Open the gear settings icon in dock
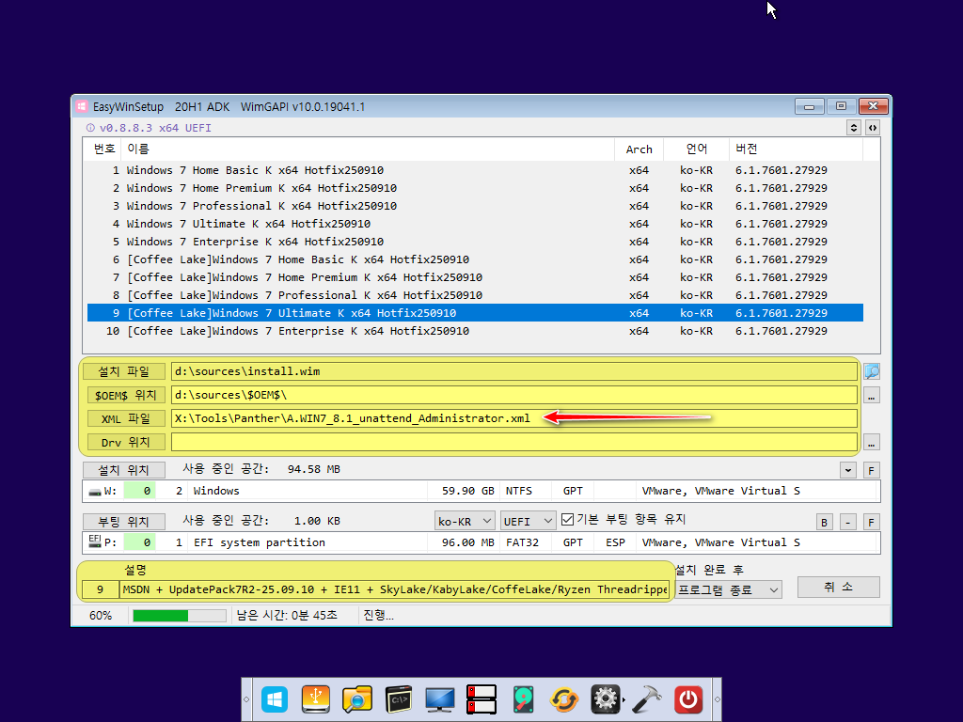Viewport: 963px width, 722px height. click(606, 699)
